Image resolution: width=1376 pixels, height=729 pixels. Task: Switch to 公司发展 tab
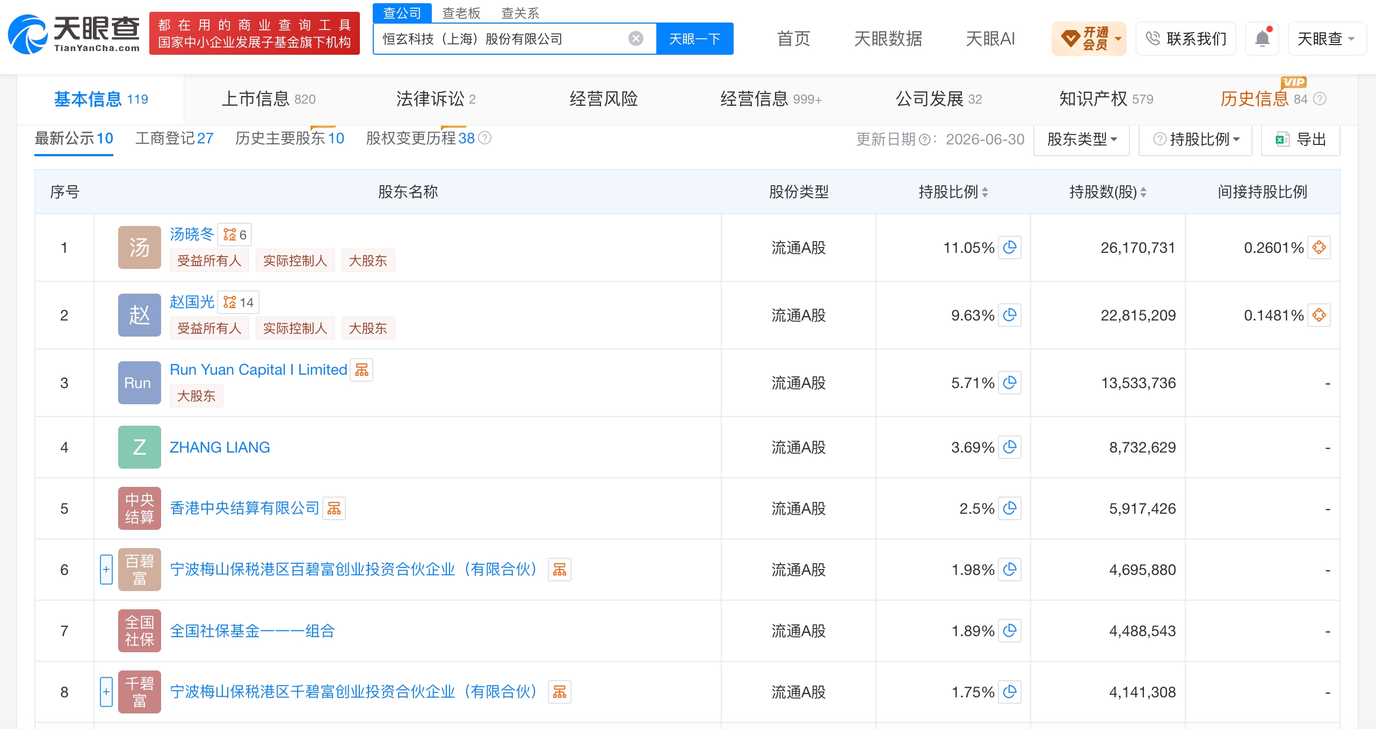click(x=938, y=99)
